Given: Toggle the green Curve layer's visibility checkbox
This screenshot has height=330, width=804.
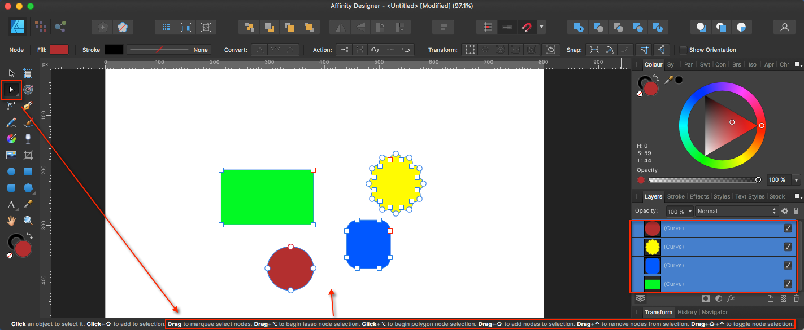Looking at the screenshot, I should click(788, 284).
